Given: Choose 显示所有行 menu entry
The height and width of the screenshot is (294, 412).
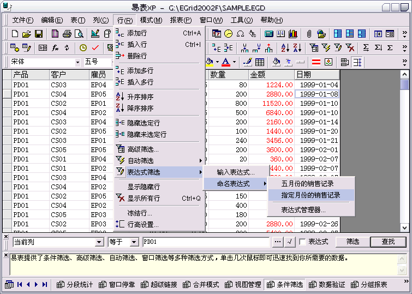Looking at the screenshot, I should pos(159,199).
